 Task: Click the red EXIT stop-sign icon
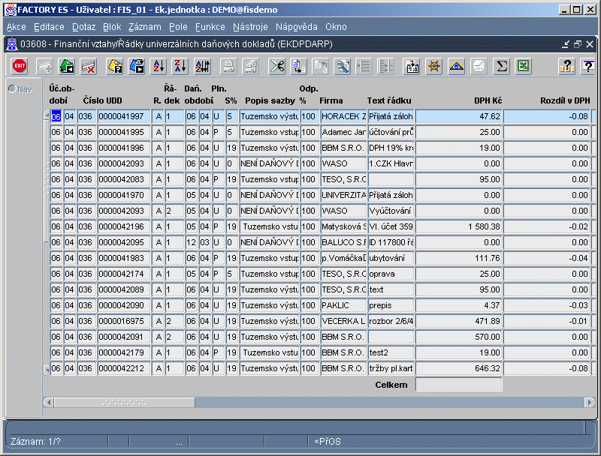20,66
